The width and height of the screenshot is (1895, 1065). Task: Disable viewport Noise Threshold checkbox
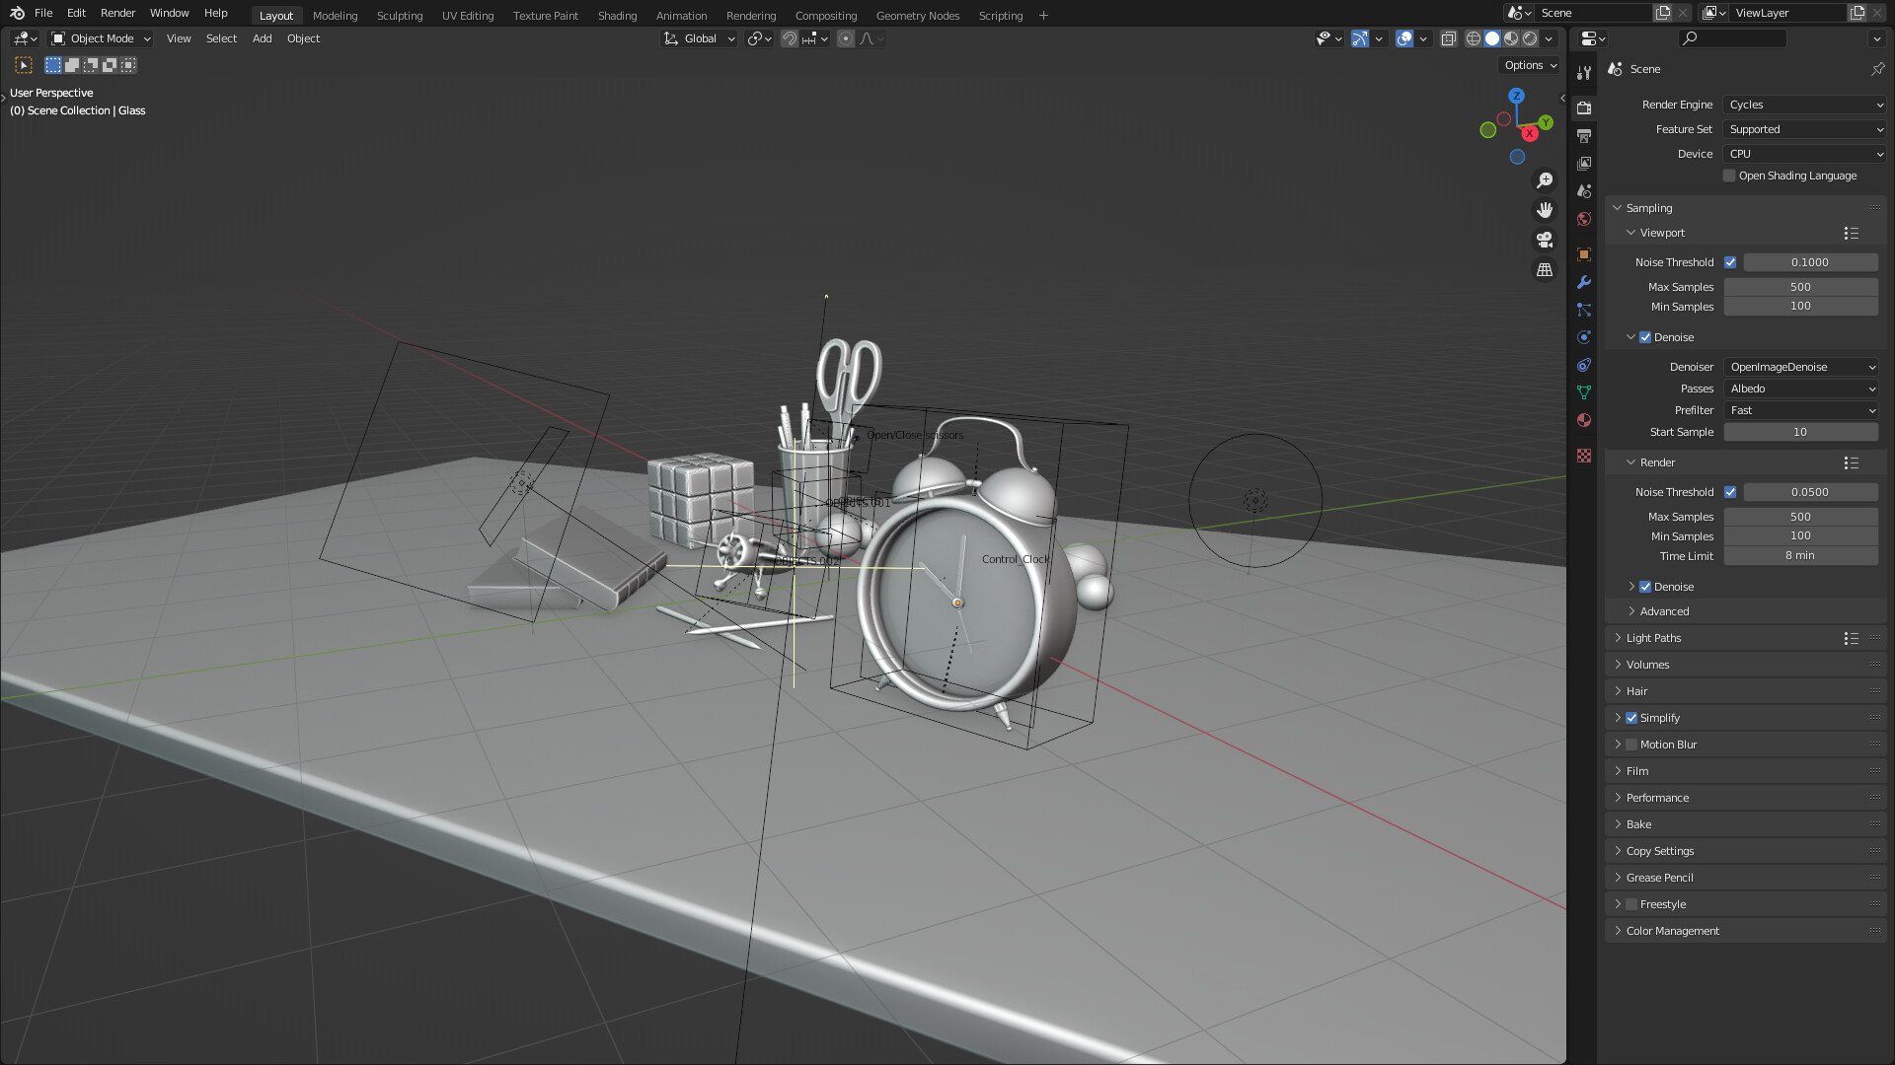pyautogui.click(x=1730, y=262)
